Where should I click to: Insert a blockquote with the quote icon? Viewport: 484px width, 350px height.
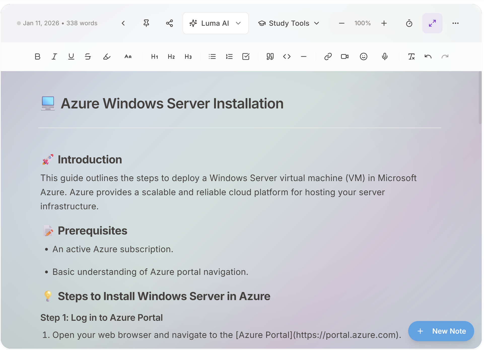270,56
